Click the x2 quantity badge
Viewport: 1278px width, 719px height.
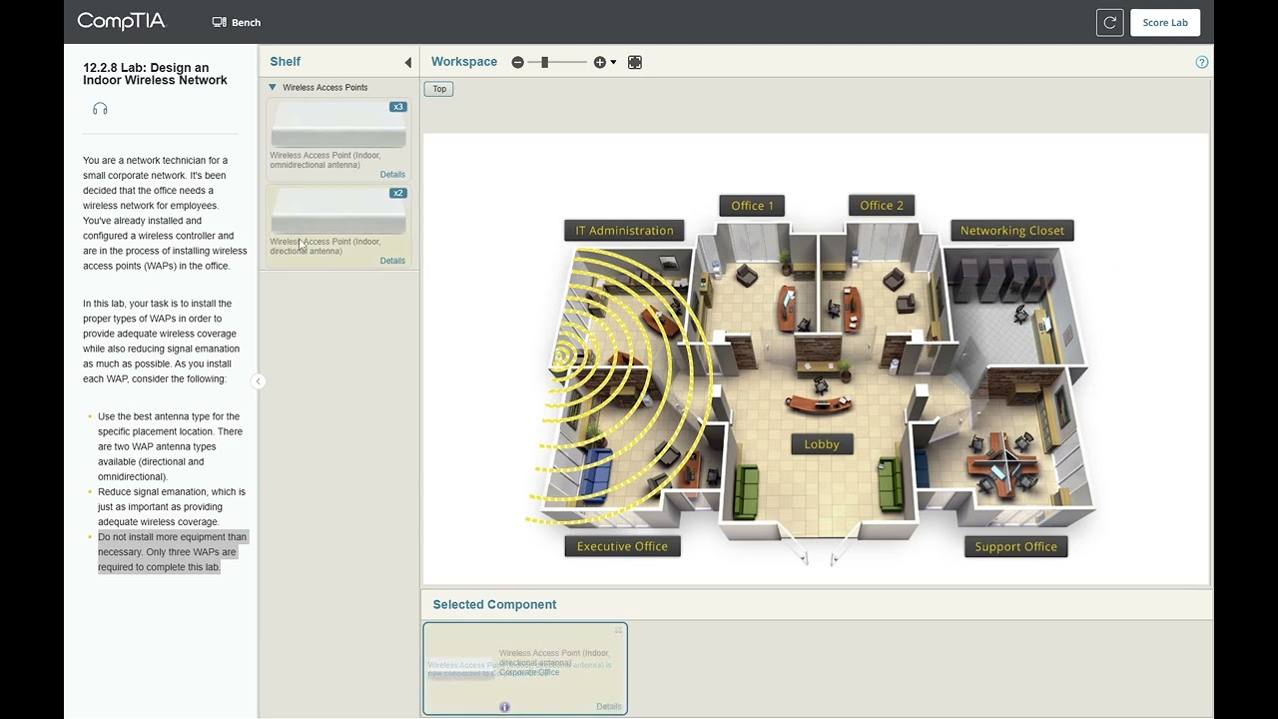[x=398, y=193]
